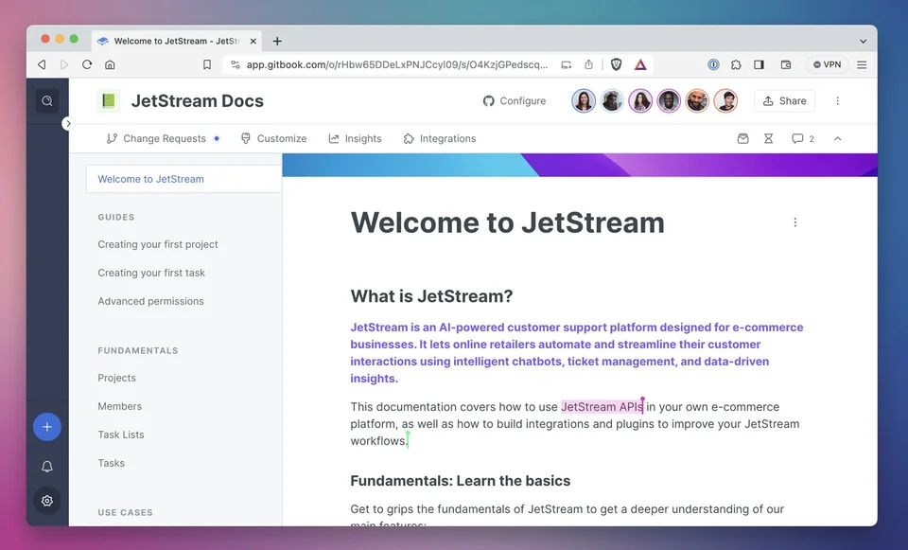908x550 pixels.
Task: Click the inbox envelope icon in subheader
Action: tap(743, 138)
